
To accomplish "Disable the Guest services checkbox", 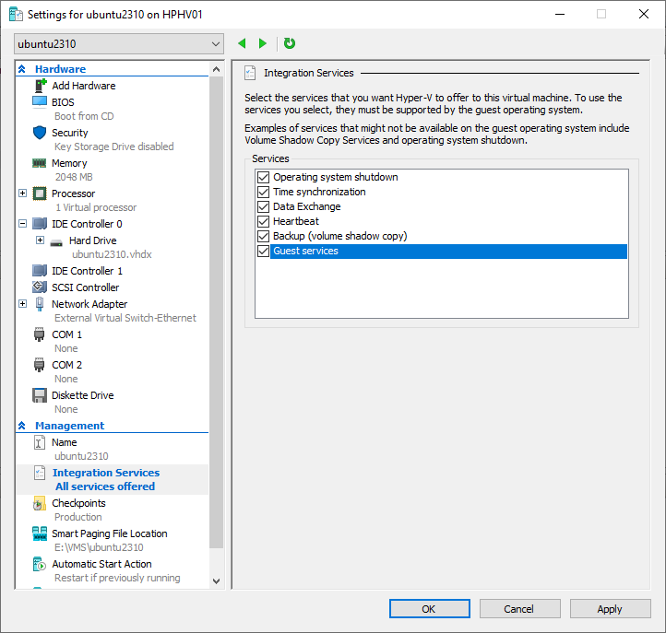I will (x=264, y=251).
